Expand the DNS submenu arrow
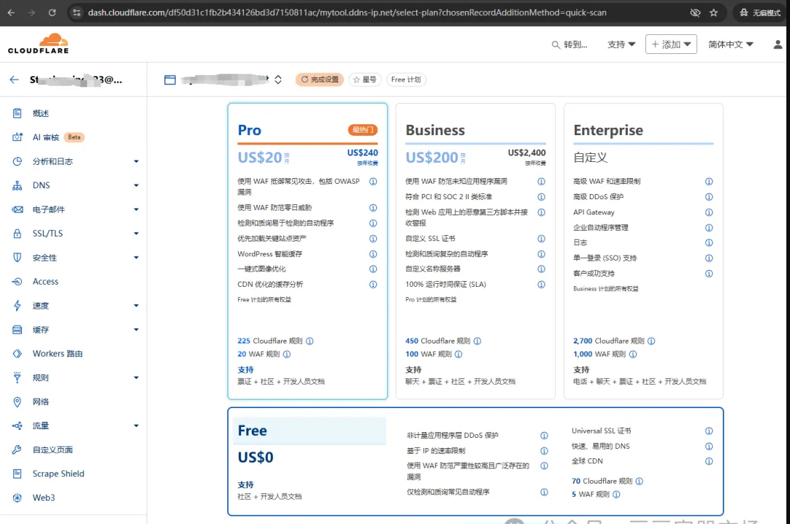Image resolution: width=790 pixels, height=524 pixels. coord(136,186)
